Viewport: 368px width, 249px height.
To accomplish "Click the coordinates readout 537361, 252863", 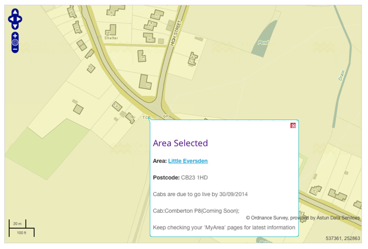I will (x=343, y=238).
